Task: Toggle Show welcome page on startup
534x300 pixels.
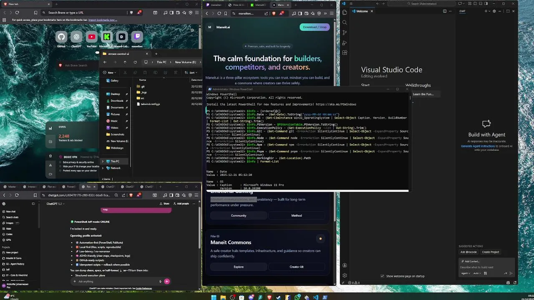Action: pyautogui.click(x=382, y=276)
